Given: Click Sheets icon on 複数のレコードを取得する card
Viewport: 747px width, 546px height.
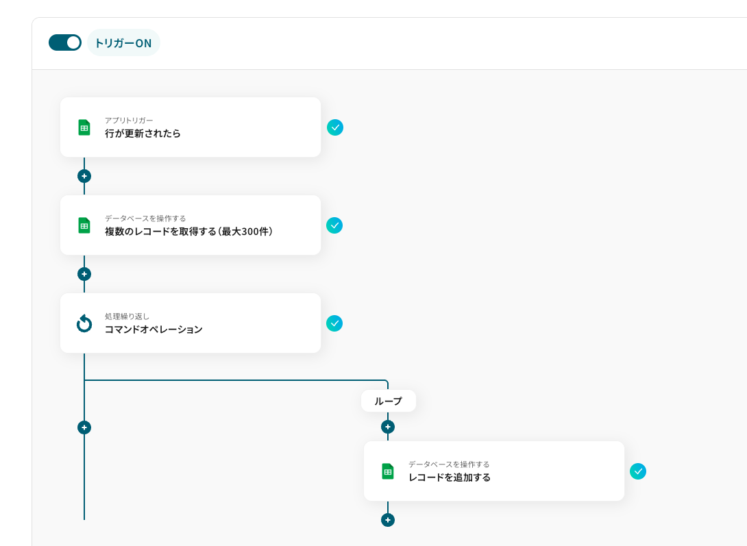Looking at the screenshot, I should (x=84, y=225).
